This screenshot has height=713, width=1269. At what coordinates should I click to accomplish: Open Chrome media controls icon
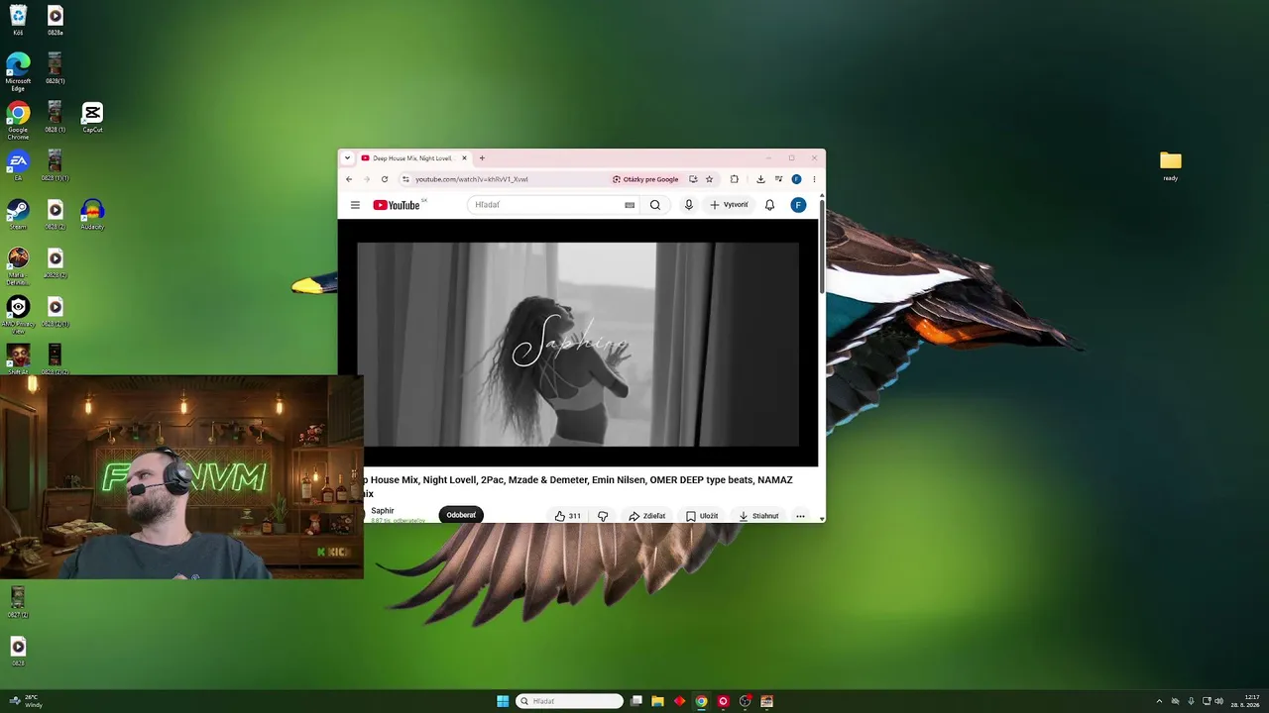778,179
